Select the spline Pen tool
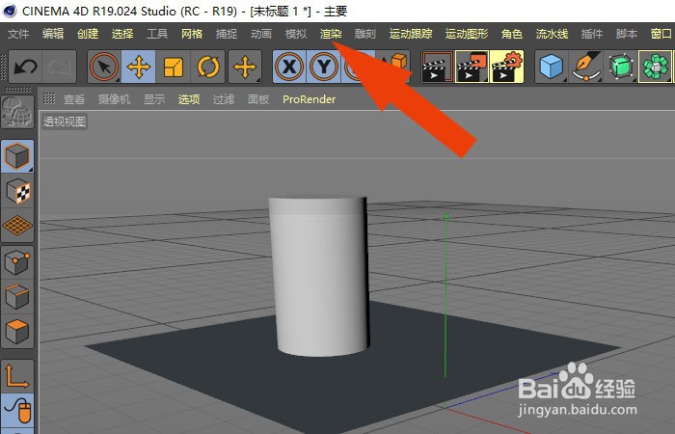The width and height of the screenshot is (675, 434). [586, 67]
